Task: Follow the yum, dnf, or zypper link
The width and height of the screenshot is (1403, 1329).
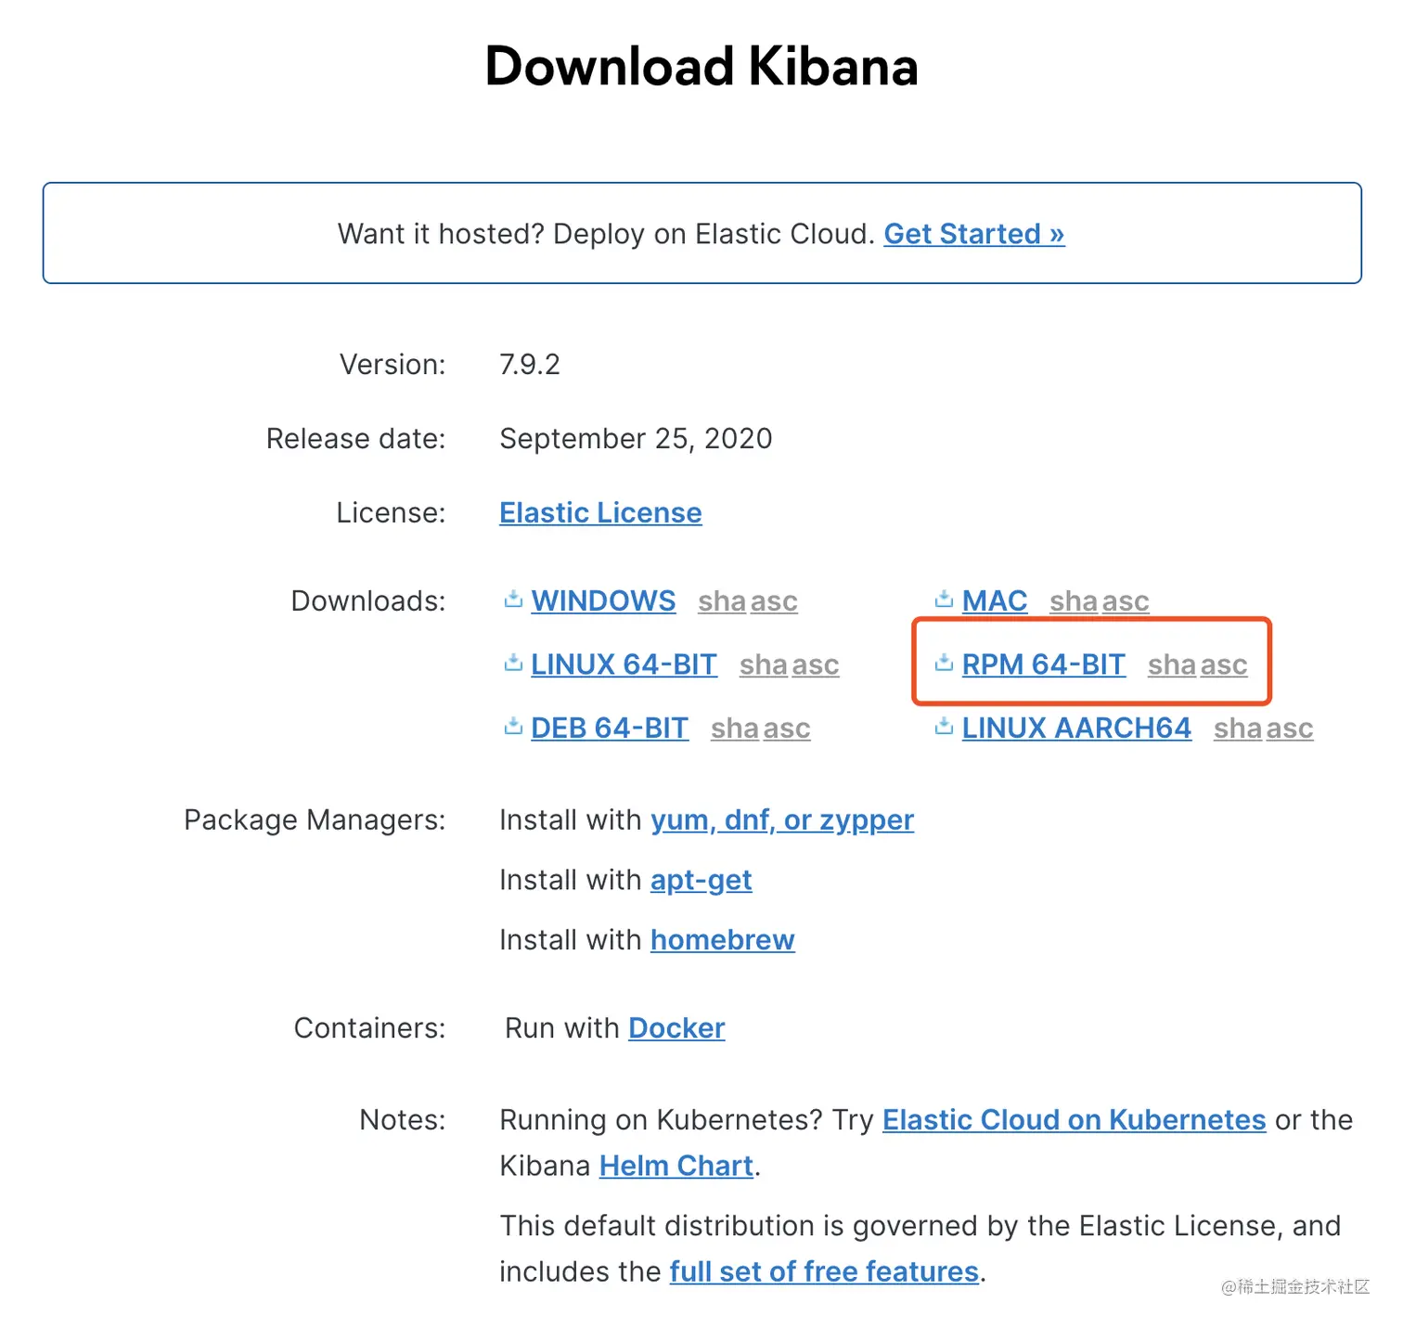Action: [x=782, y=820]
